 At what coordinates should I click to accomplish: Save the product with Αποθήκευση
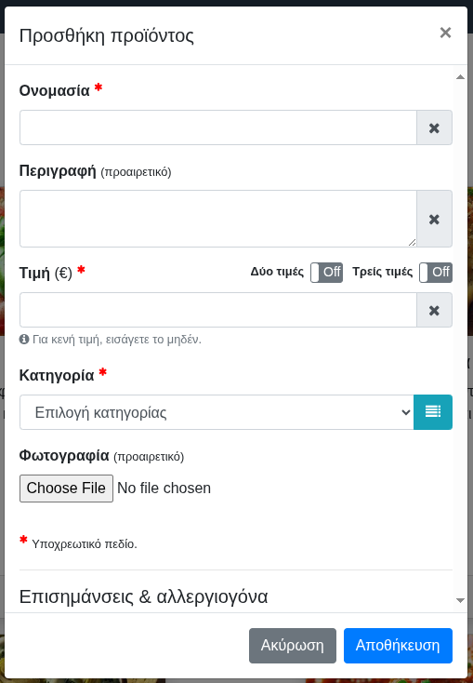pos(398,646)
